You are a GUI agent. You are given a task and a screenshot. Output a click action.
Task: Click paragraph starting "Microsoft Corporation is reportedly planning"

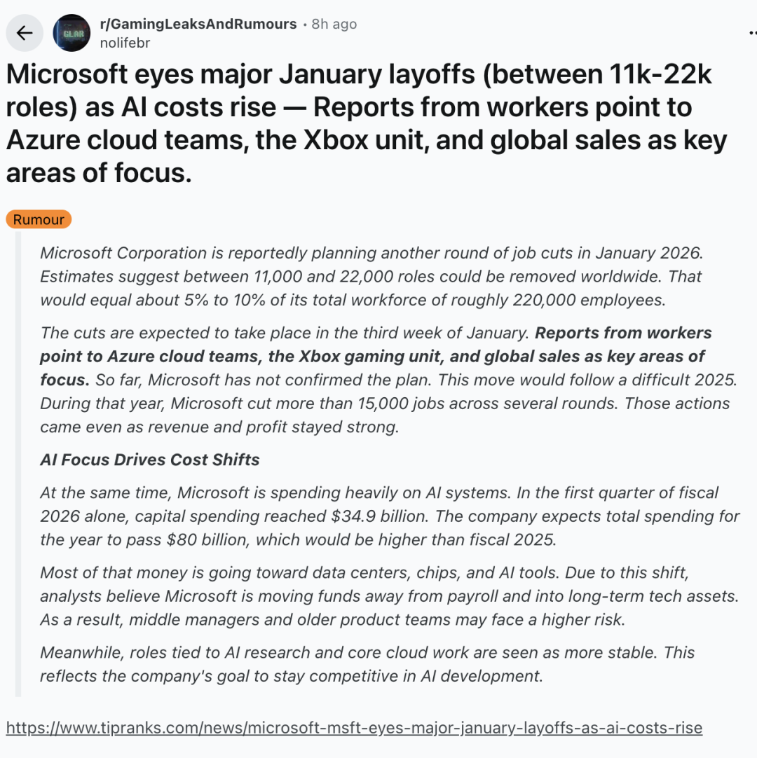click(370, 276)
